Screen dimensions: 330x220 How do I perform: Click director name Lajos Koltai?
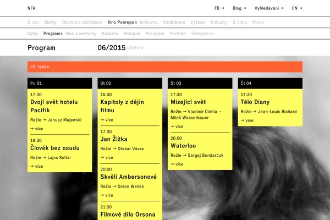(59, 157)
